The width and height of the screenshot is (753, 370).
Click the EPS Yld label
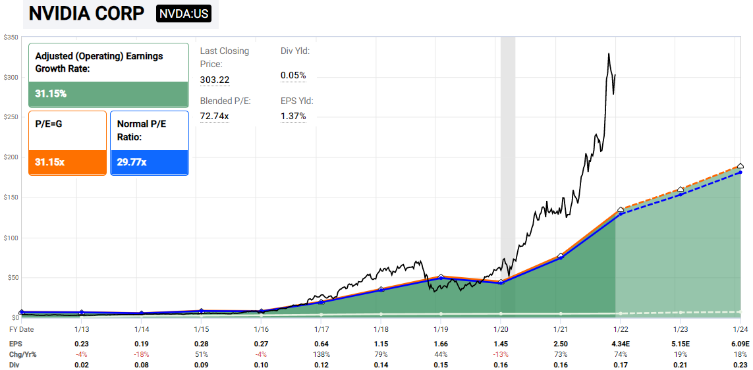coord(296,101)
